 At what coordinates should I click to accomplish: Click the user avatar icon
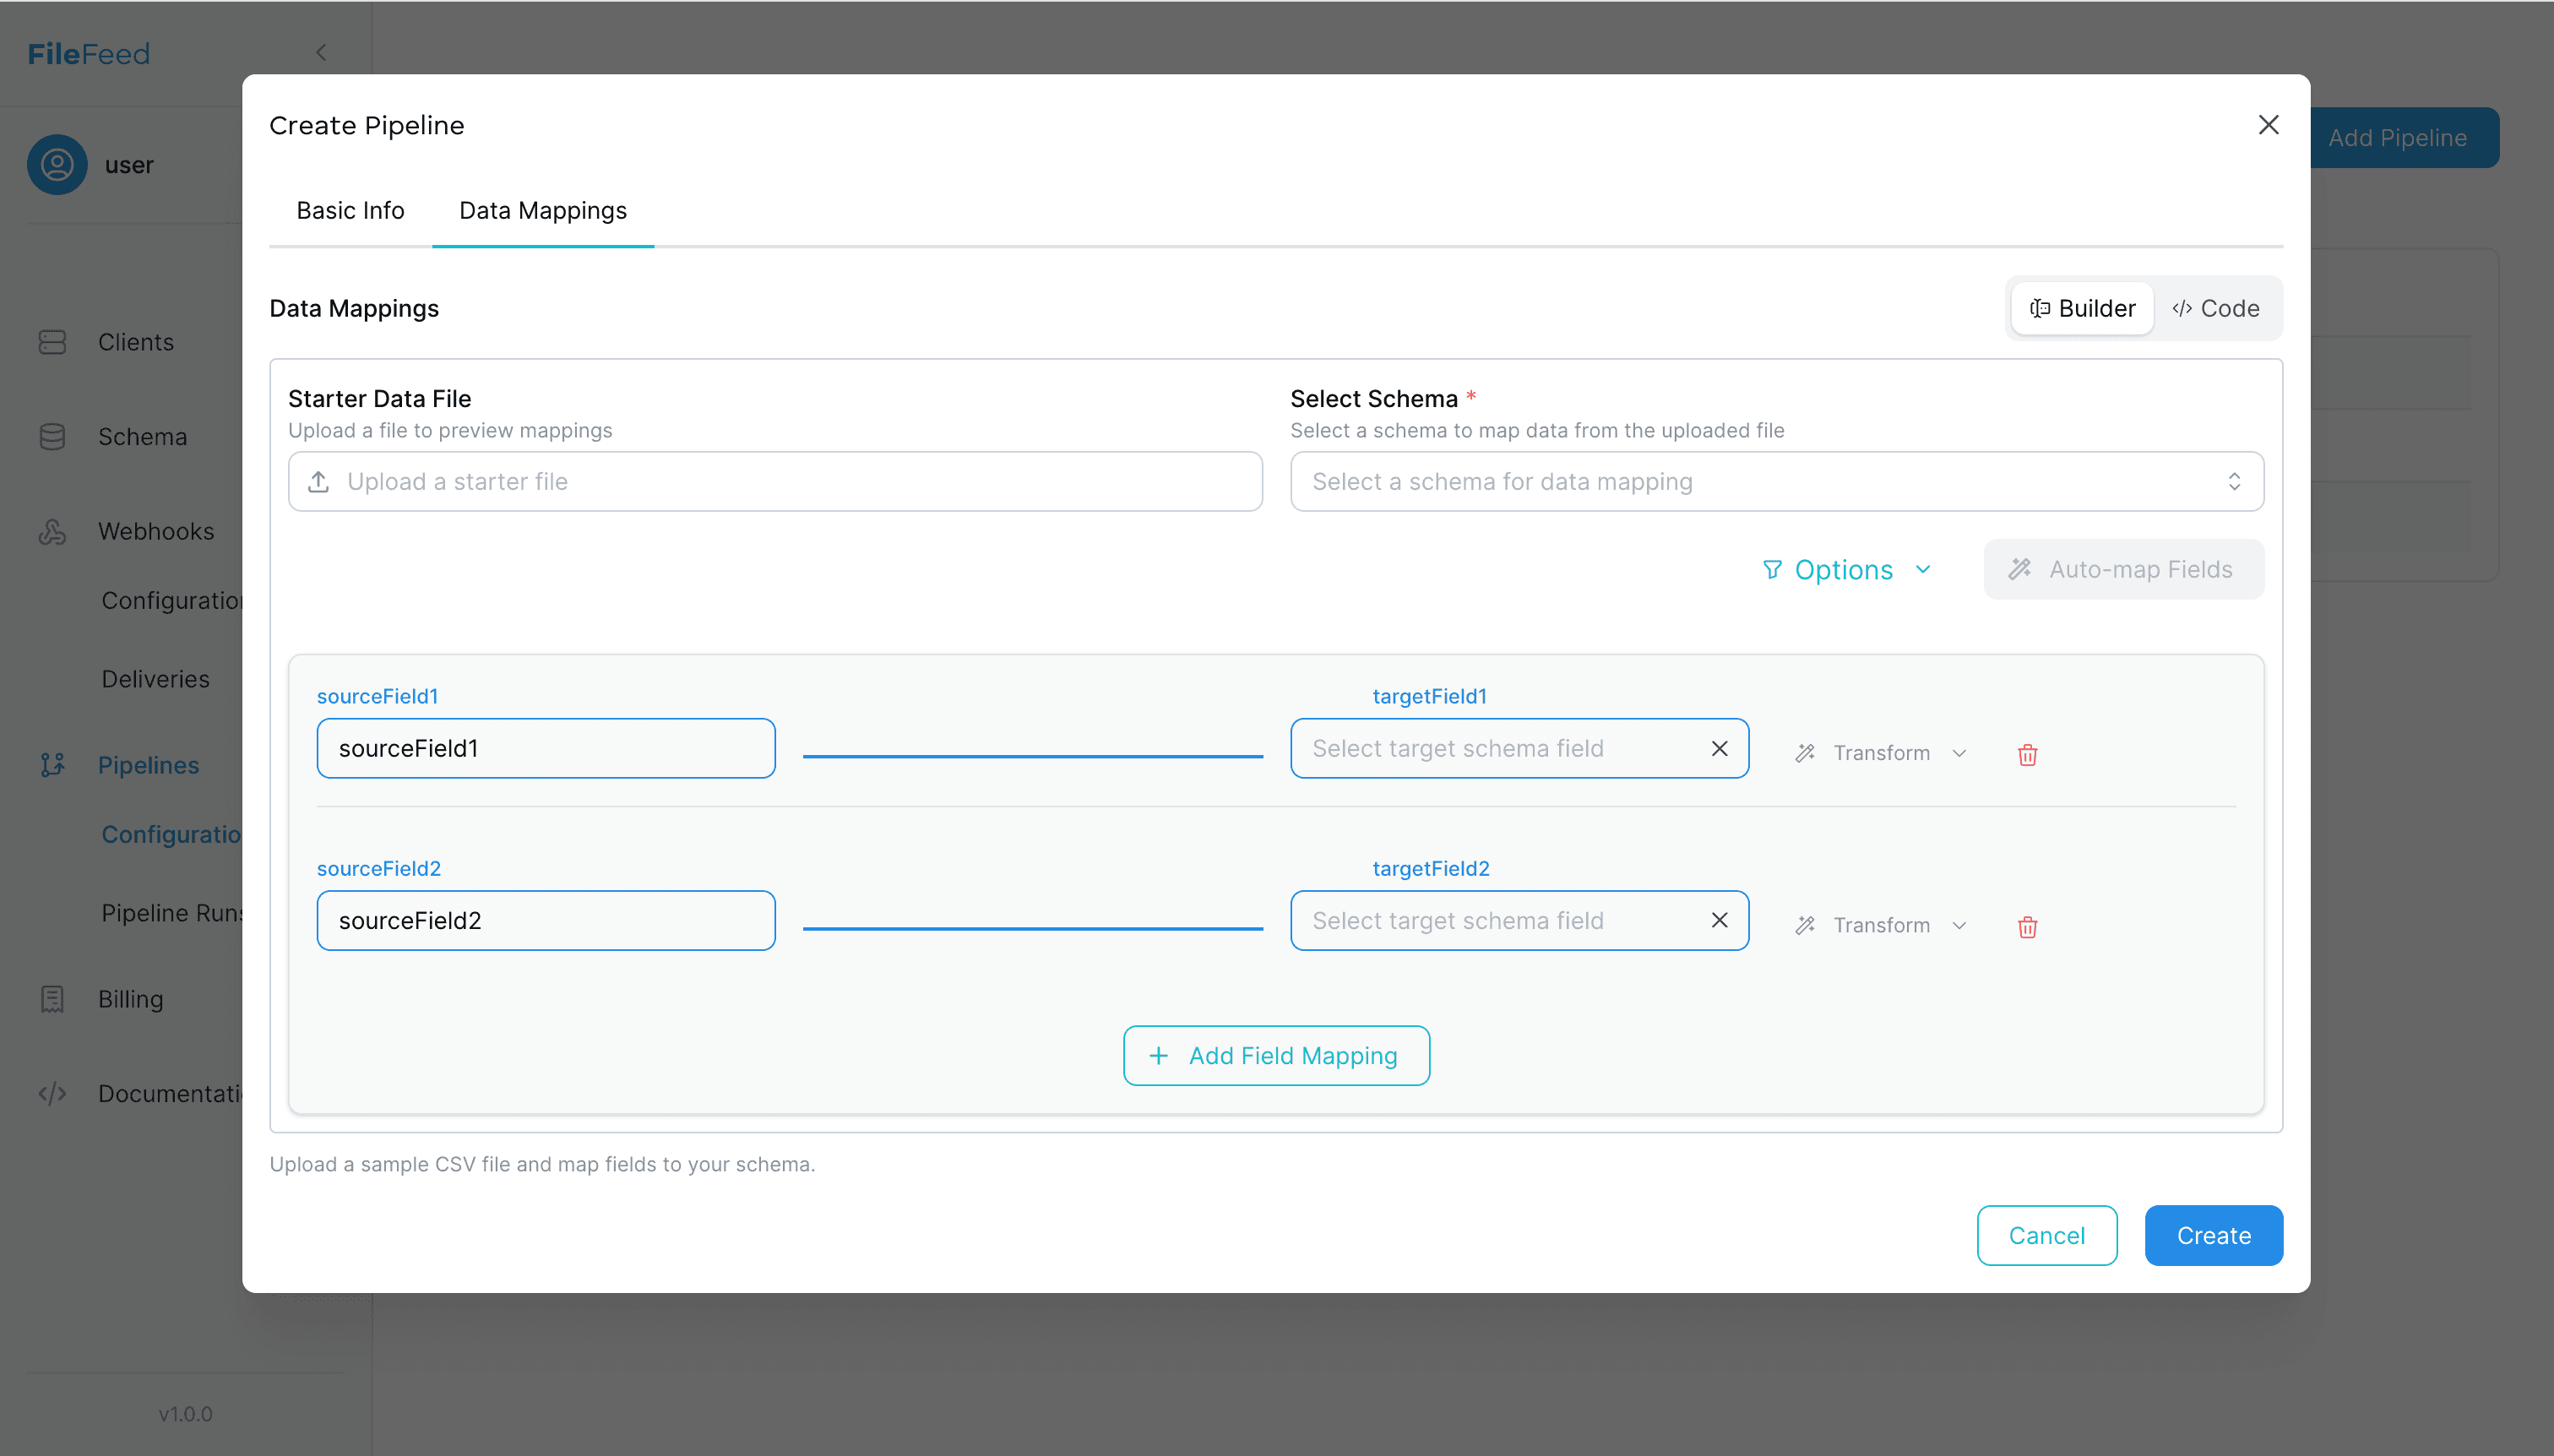[x=57, y=164]
